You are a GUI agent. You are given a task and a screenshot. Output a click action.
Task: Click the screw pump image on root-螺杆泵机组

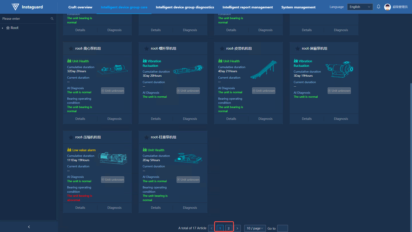(188, 69)
